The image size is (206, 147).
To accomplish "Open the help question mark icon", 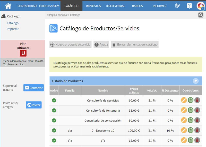I will [x=189, y=6].
